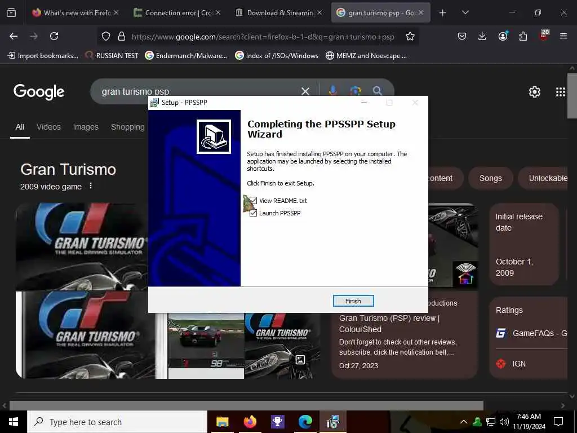The width and height of the screenshot is (577, 433).
Task: Expand the list all tabs dropdown
Action: pos(465,13)
